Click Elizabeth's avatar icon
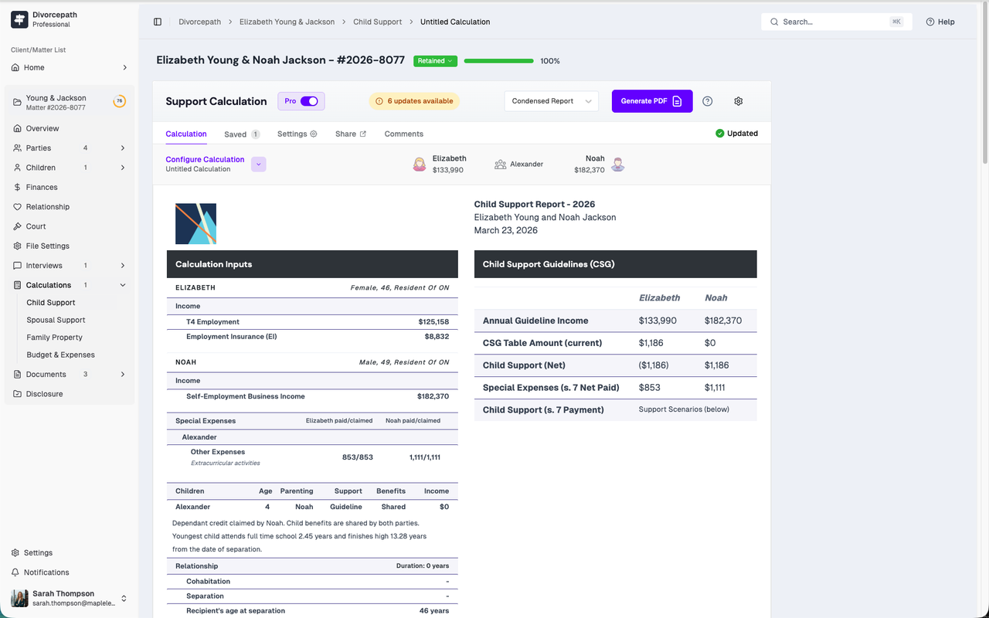Screen dimensions: 989x618 (420, 164)
